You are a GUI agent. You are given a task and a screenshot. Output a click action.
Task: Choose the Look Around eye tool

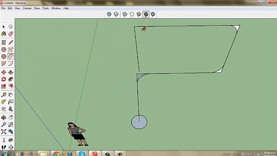point(10,140)
